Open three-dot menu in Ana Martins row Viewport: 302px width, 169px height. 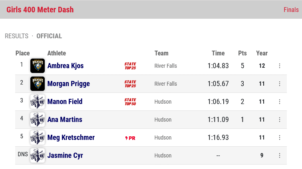[280, 120]
